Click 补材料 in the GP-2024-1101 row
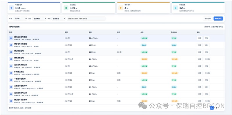The width and height of the screenshot is (232, 115). [207, 59]
